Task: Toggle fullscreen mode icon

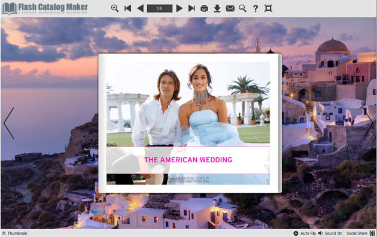Action: coord(268,8)
